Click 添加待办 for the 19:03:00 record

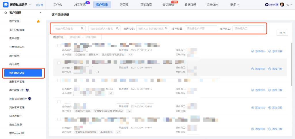coord(258,69)
